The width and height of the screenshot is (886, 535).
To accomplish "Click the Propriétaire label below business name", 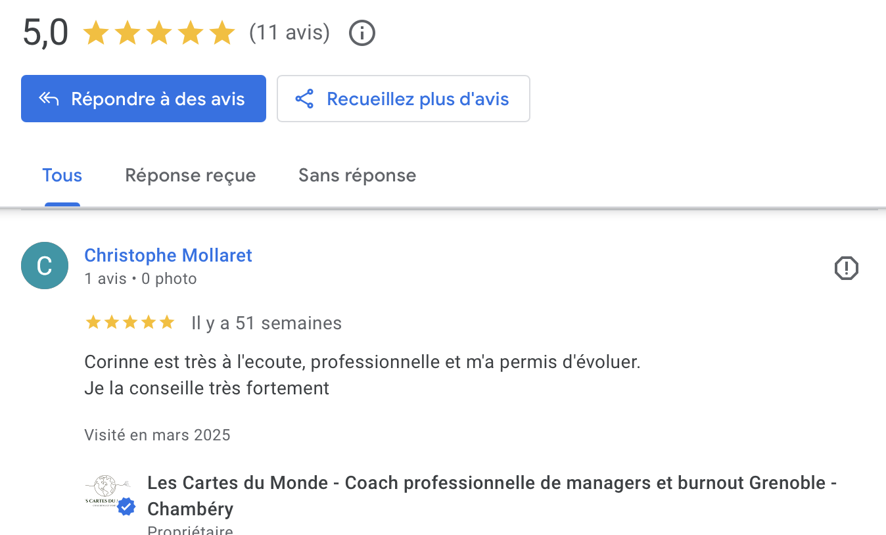I will (x=190, y=530).
